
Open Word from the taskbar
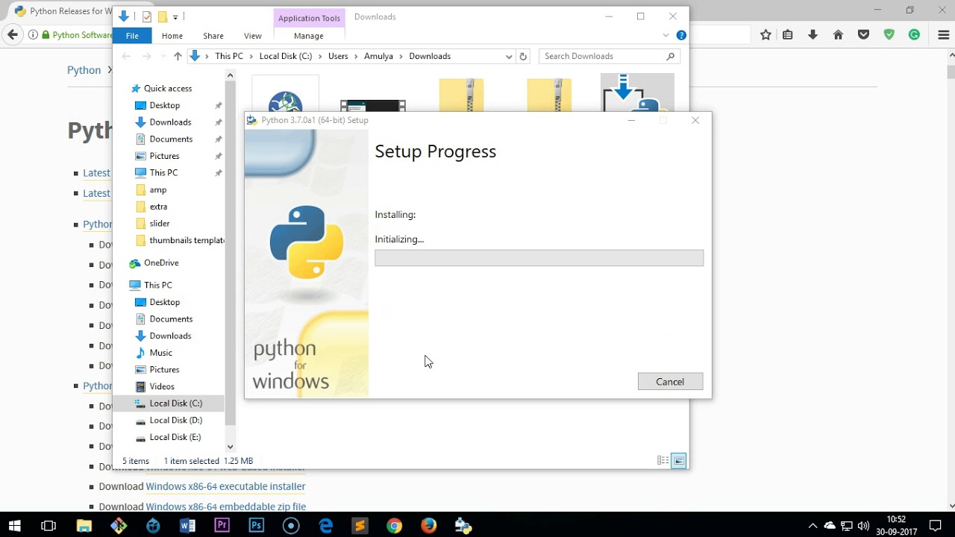coord(187,526)
